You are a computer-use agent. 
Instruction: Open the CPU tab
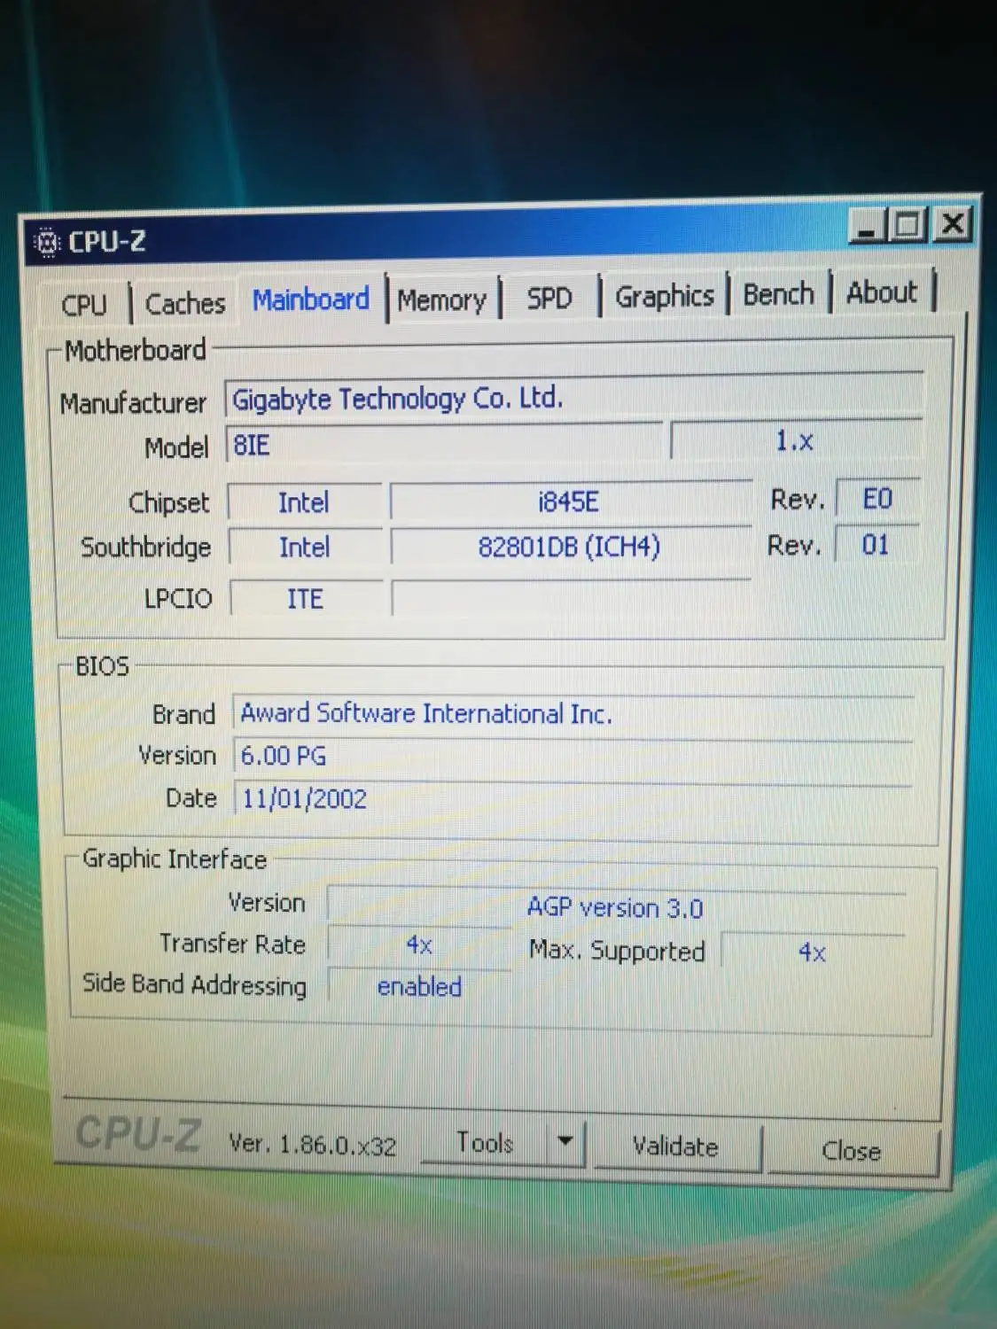84,305
